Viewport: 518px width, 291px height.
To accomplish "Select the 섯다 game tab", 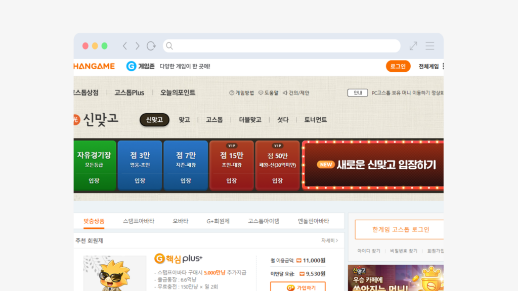I will click(x=283, y=120).
